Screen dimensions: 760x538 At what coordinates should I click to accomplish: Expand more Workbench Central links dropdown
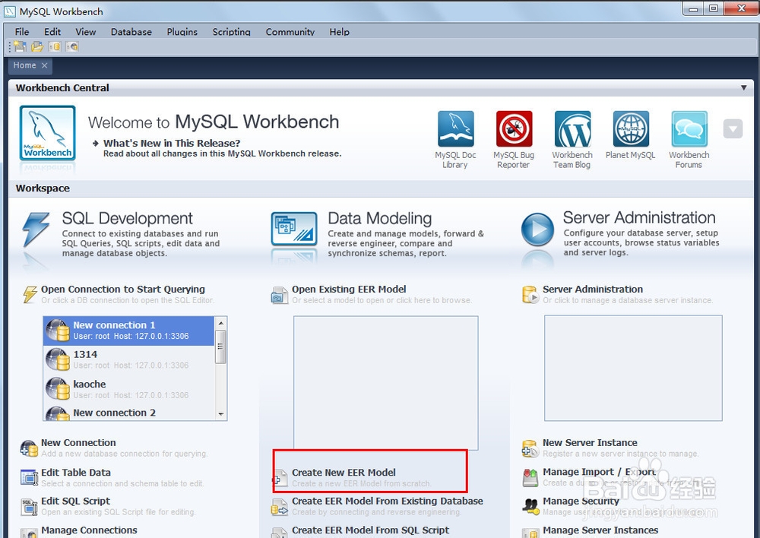pos(733,129)
